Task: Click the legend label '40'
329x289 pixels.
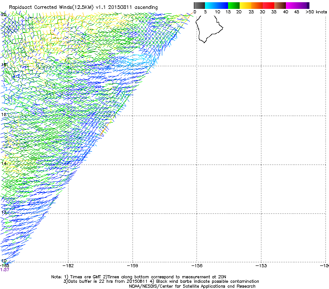Action: tap(285, 12)
